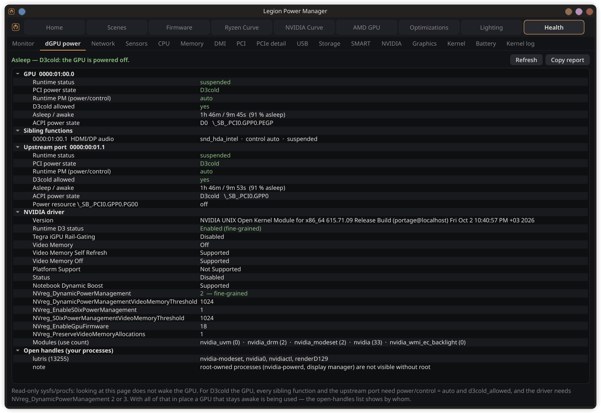Open the window menu icon in the title bar
The width and height of the screenshot is (601, 413).
[x=12, y=12]
